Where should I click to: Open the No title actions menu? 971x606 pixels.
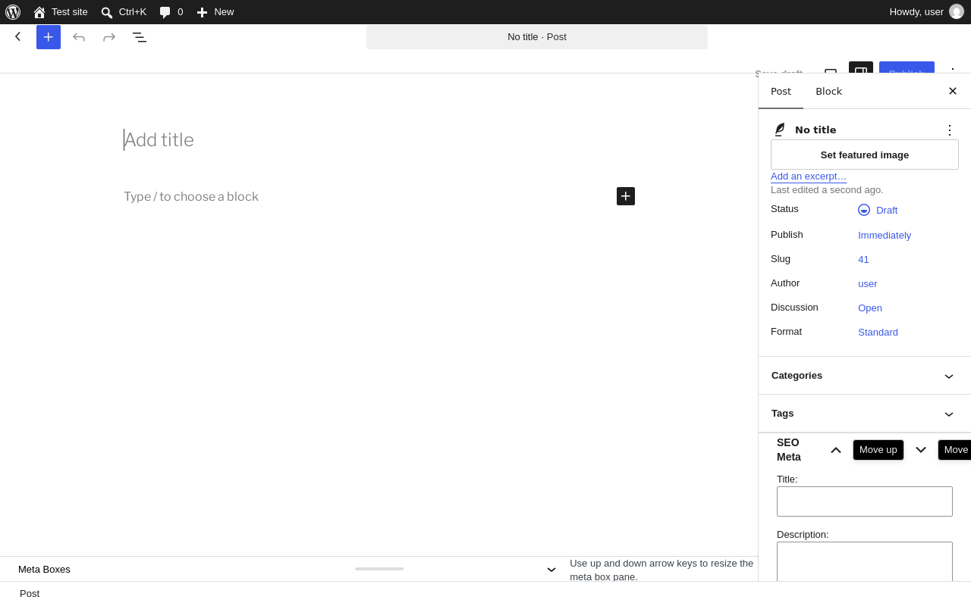(950, 130)
